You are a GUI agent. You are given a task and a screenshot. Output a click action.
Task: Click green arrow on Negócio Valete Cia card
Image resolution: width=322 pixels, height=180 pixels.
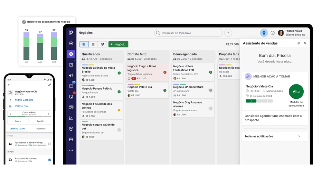165,90
